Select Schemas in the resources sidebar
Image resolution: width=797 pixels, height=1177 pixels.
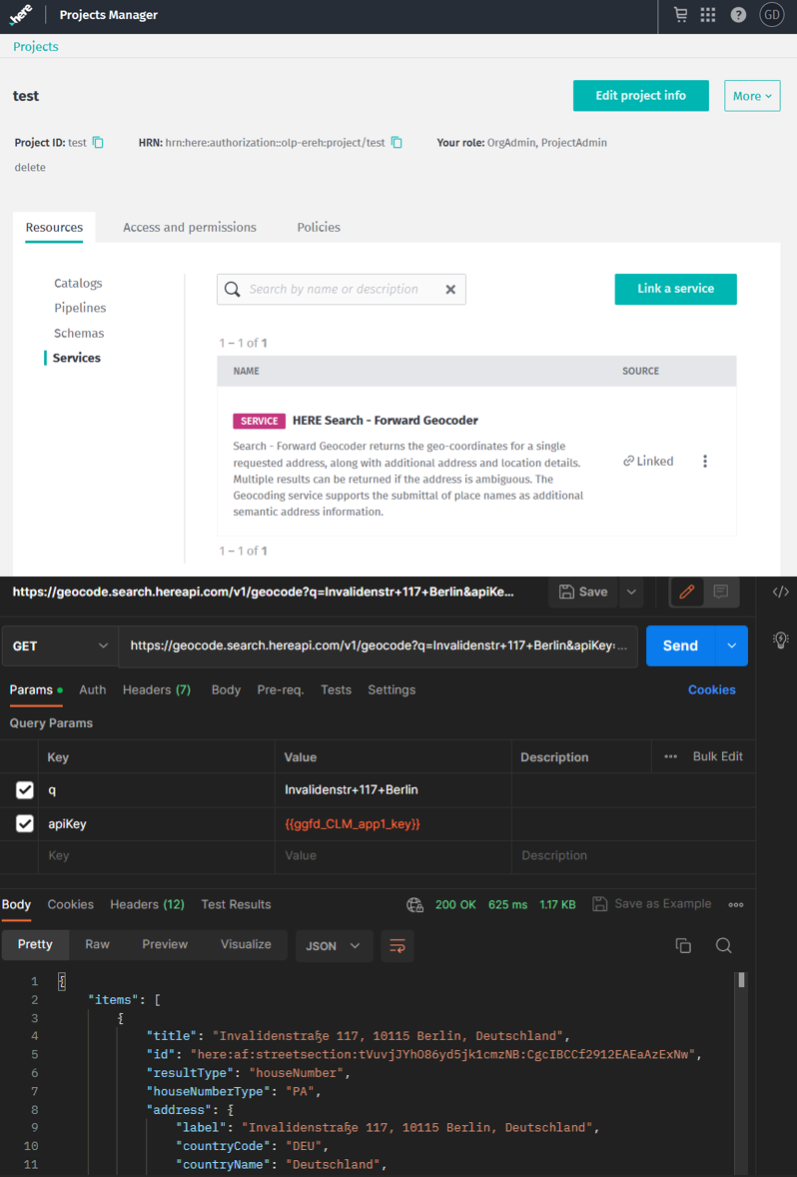click(x=79, y=333)
